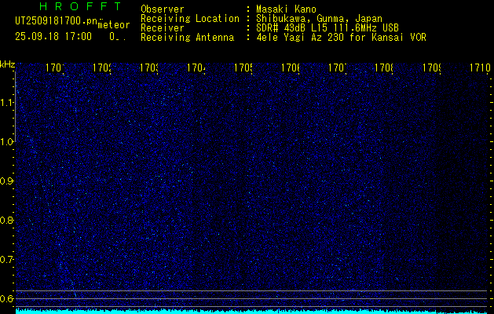Click the date 25.09.18 17:00

pyautogui.click(x=53, y=37)
